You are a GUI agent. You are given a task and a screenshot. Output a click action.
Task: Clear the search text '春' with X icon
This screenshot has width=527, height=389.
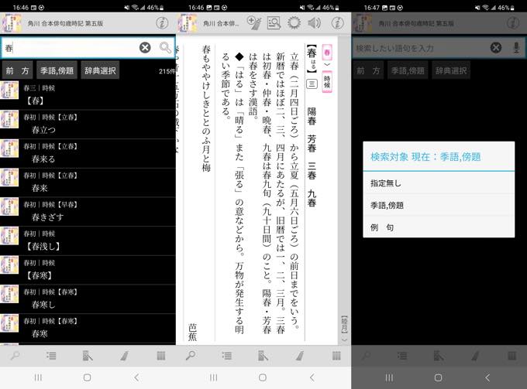pos(145,48)
